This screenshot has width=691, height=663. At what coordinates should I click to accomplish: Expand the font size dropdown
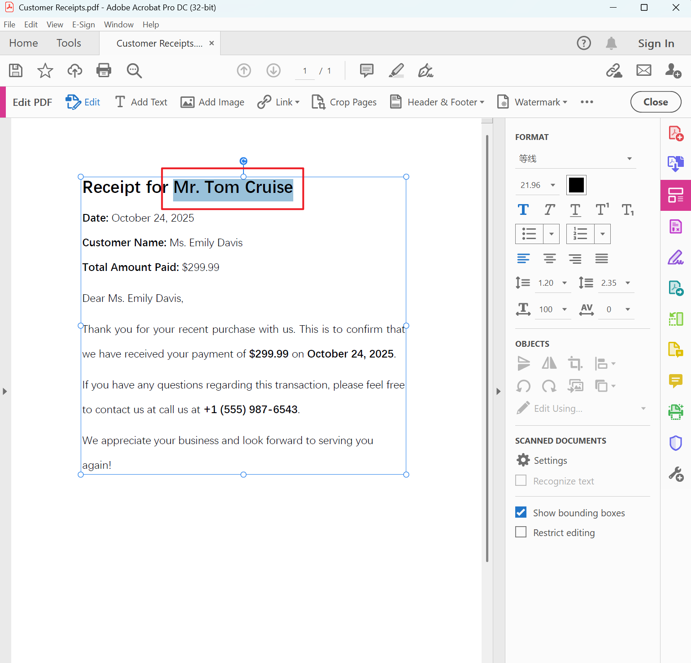[552, 185]
